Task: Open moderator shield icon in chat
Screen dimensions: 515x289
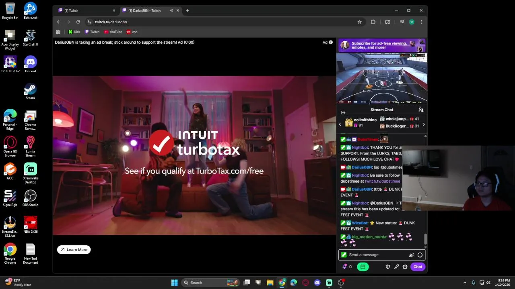Action: (388, 267)
